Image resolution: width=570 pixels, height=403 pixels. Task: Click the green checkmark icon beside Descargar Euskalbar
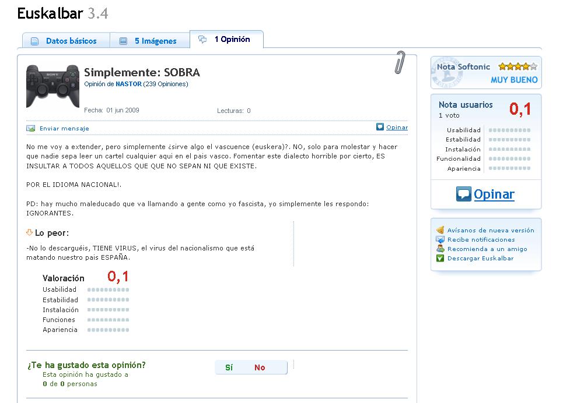click(440, 258)
